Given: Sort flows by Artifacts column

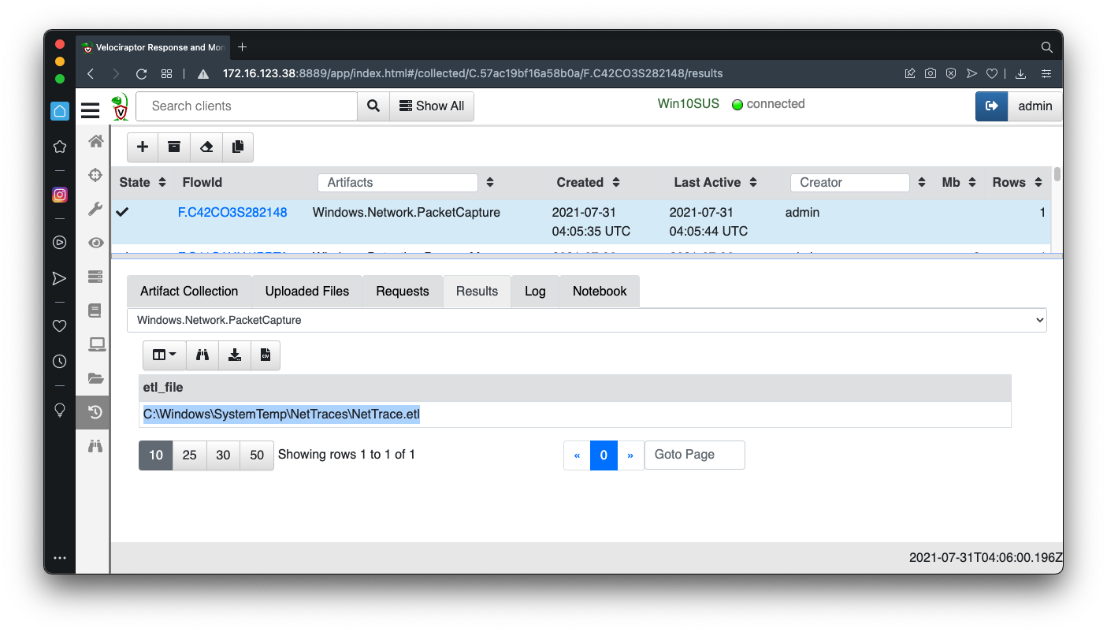Looking at the screenshot, I should pyautogui.click(x=489, y=183).
